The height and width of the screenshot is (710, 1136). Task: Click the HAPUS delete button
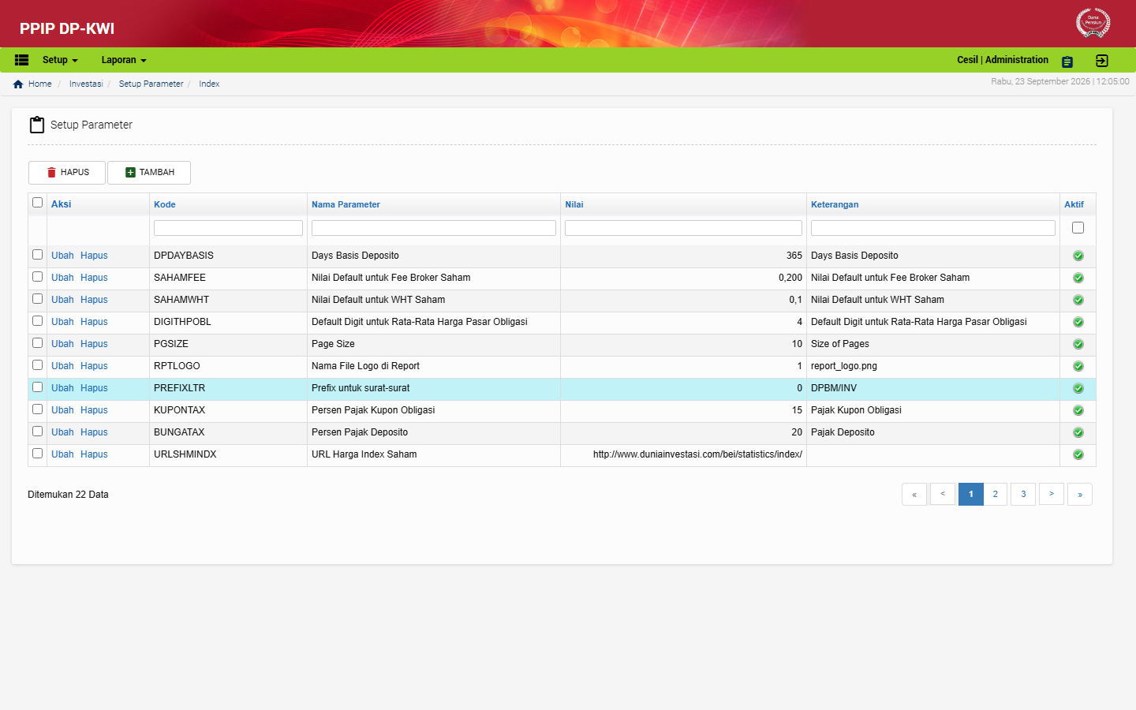[x=67, y=173]
